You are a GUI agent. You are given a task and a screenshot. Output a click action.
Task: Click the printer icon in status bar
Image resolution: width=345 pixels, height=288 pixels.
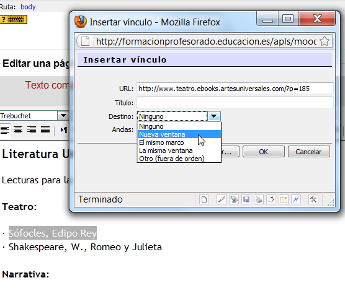259,199
